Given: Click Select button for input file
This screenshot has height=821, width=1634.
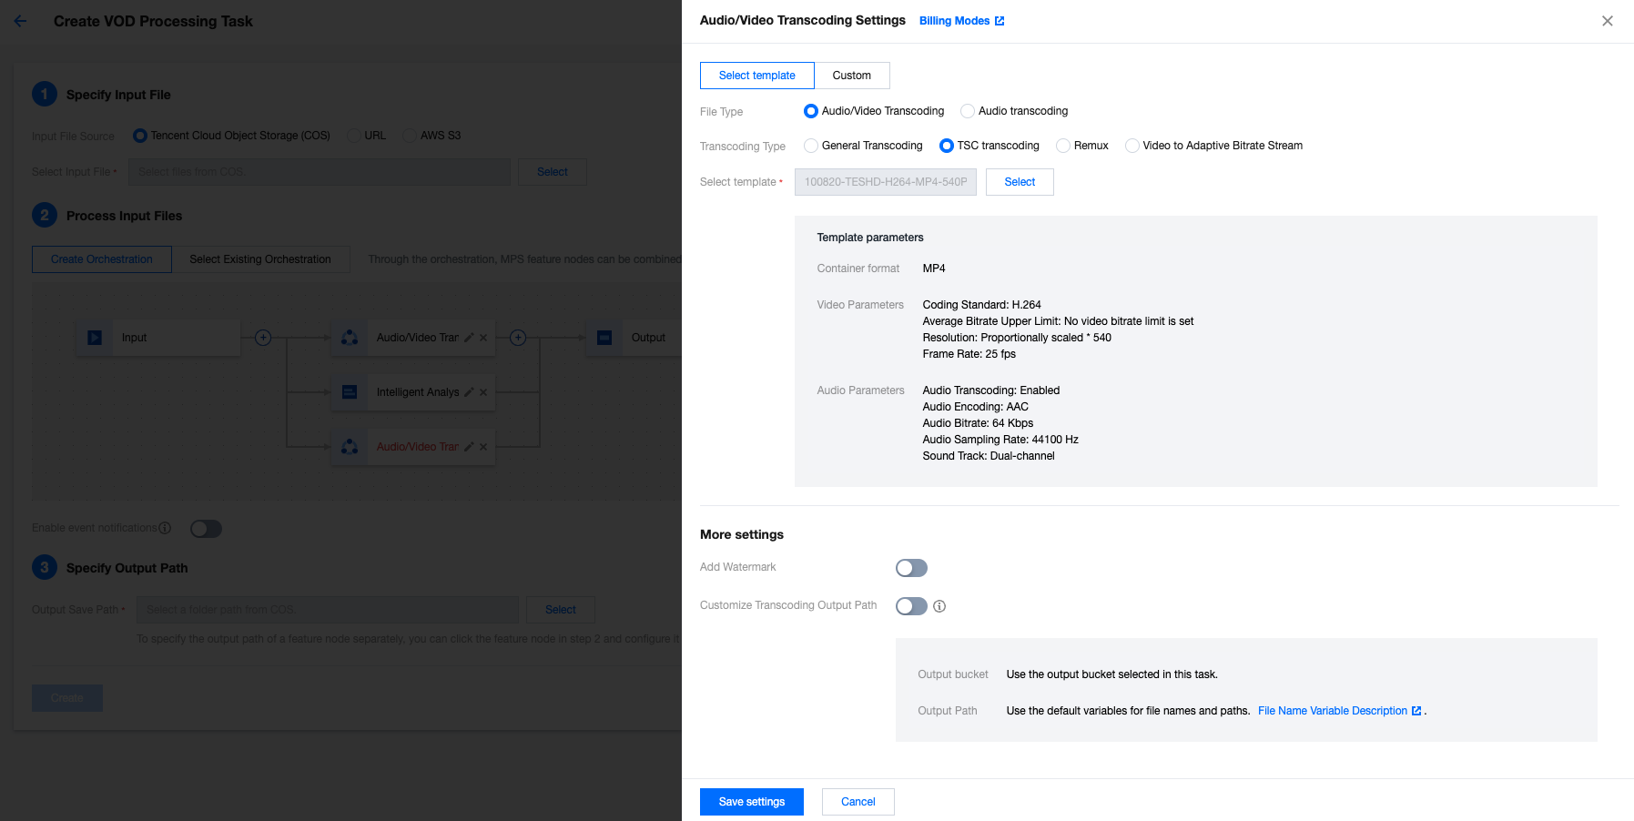Looking at the screenshot, I should point(553,172).
